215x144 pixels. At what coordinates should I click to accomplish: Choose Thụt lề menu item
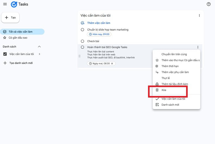point(177,78)
